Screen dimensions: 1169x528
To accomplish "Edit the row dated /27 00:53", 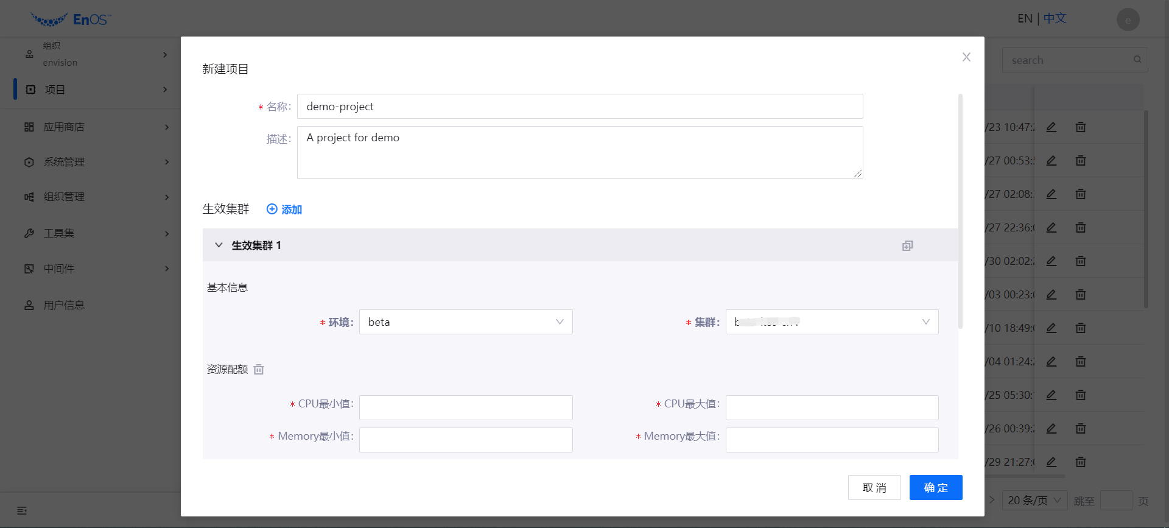I will point(1051,161).
